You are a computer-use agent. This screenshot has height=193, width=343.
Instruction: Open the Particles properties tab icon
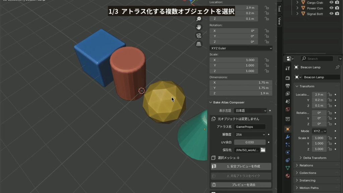[288, 145]
